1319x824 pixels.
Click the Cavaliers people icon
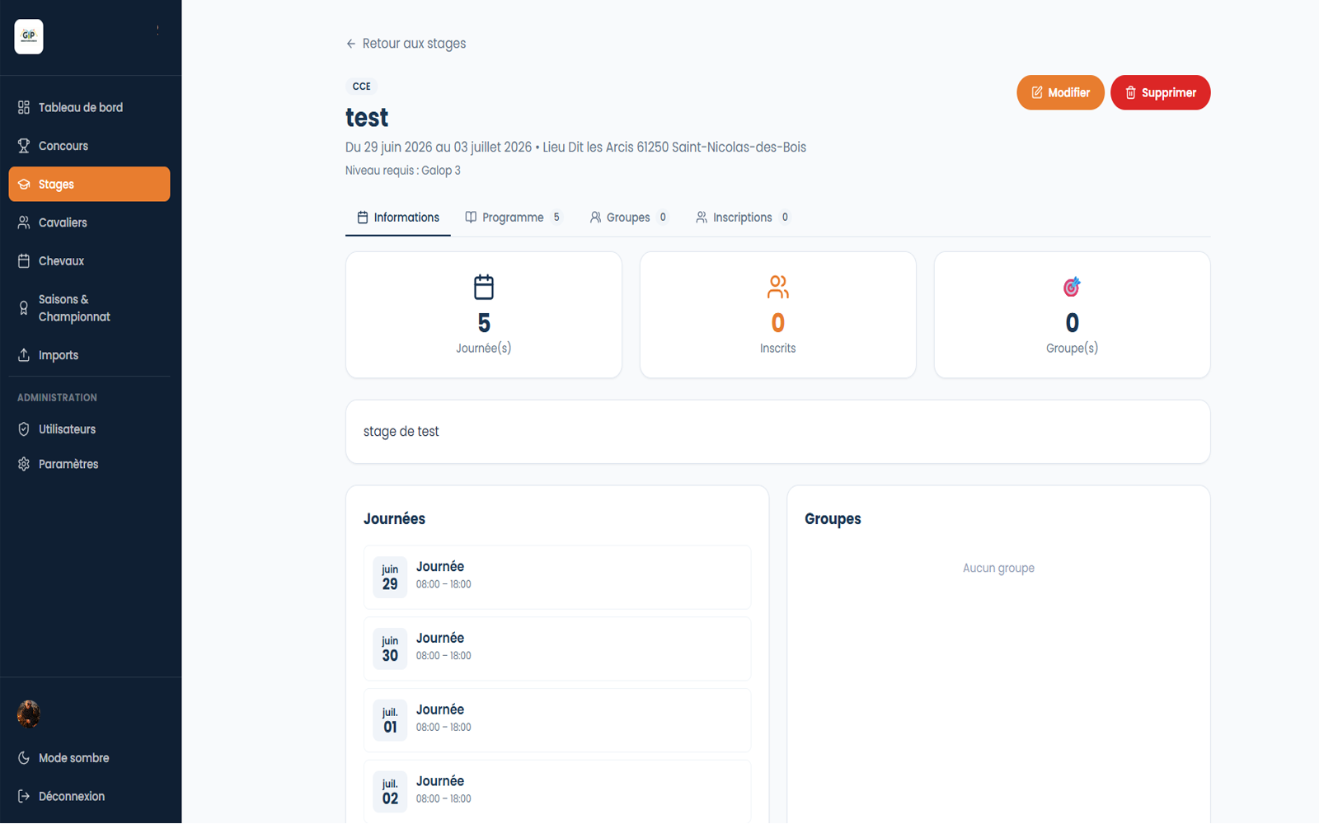tap(24, 222)
